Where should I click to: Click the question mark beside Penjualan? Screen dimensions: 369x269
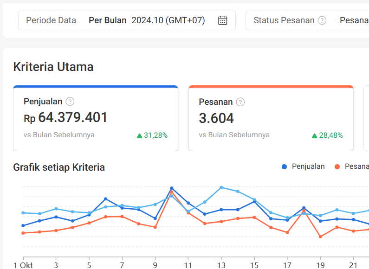click(x=70, y=102)
